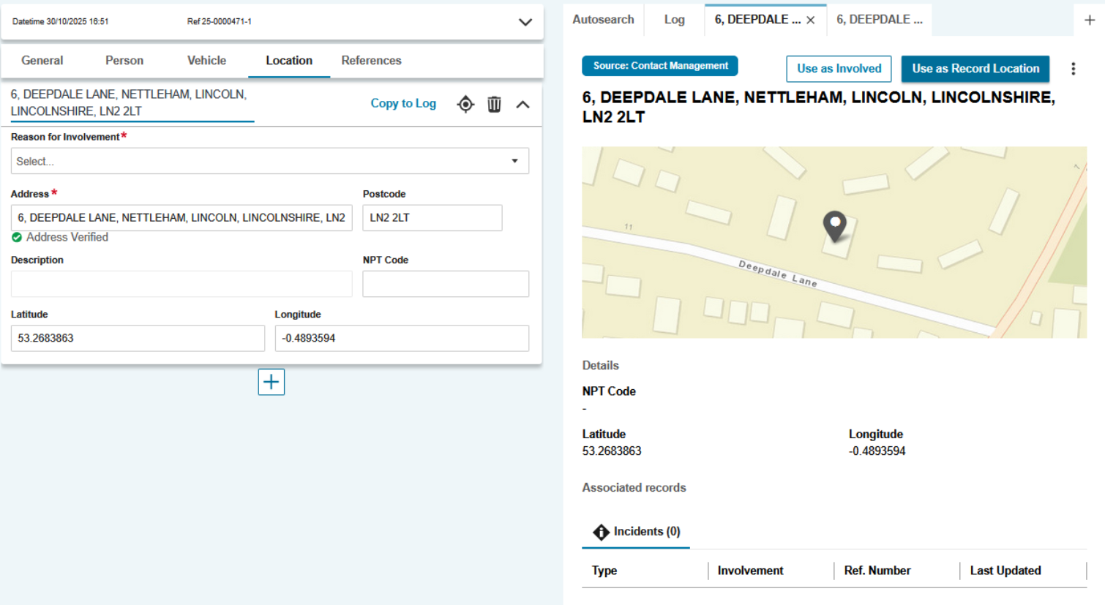This screenshot has width=1105, height=605.
Task: Expand the record header chevron
Action: [x=525, y=22]
